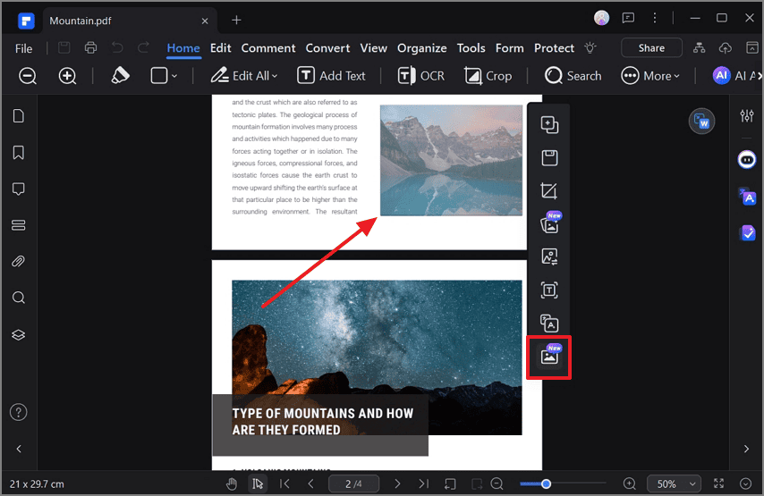Viewport: 764px width, 496px height.
Task: Select the hand pan tool
Action: (x=232, y=483)
